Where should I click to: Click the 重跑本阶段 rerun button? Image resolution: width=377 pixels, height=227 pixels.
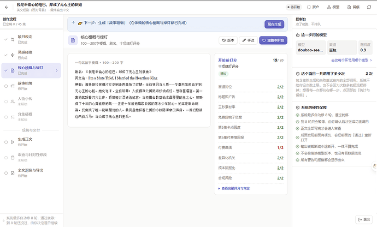[273, 40]
